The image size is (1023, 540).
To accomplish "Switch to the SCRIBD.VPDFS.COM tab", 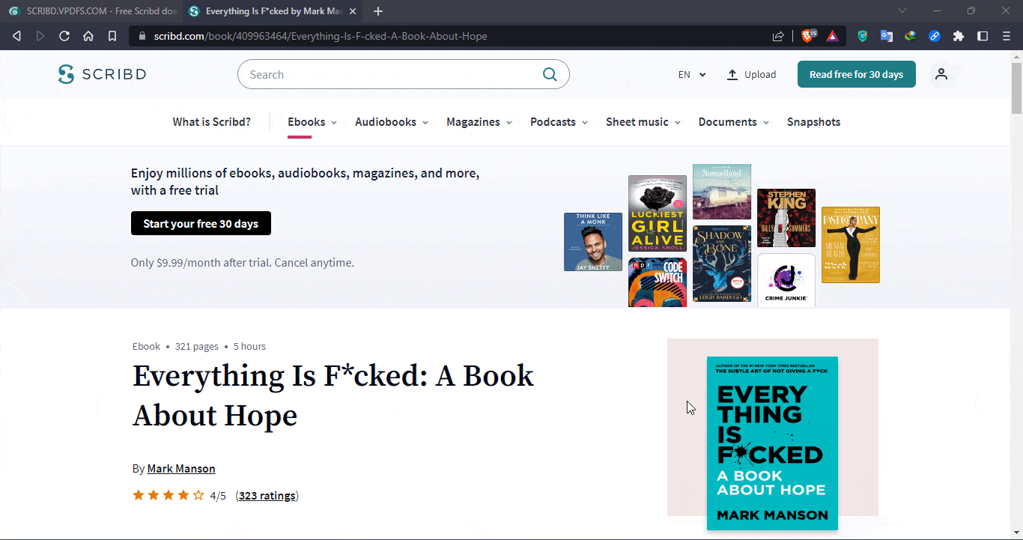I will (92, 11).
